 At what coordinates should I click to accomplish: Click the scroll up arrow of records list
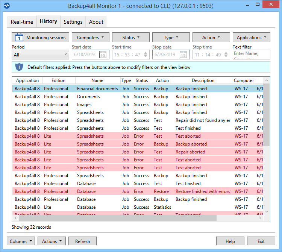[267, 80]
